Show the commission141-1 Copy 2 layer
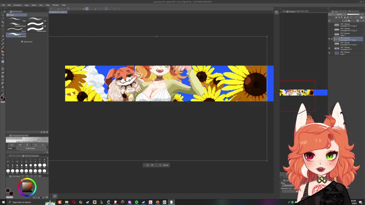The image size is (365, 205). [x=329, y=44]
